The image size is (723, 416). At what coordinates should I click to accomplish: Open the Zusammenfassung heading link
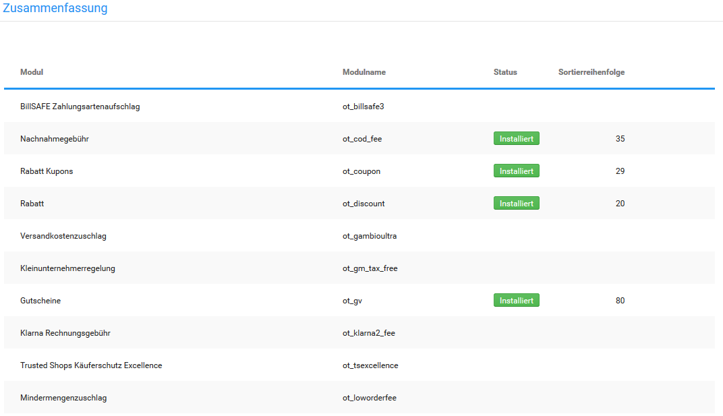coord(55,9)
